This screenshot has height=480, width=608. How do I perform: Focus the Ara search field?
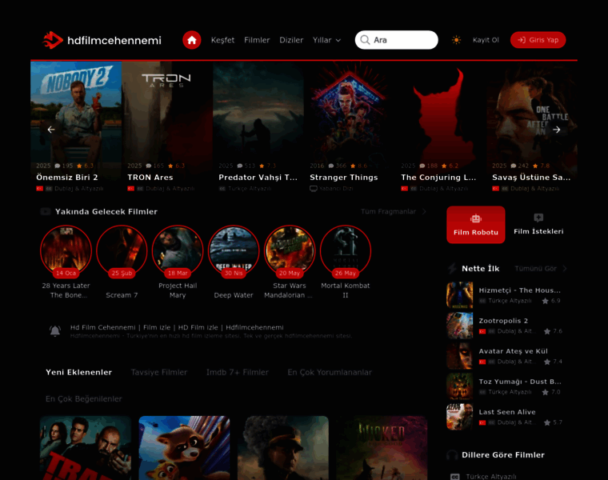coord(396,40)
